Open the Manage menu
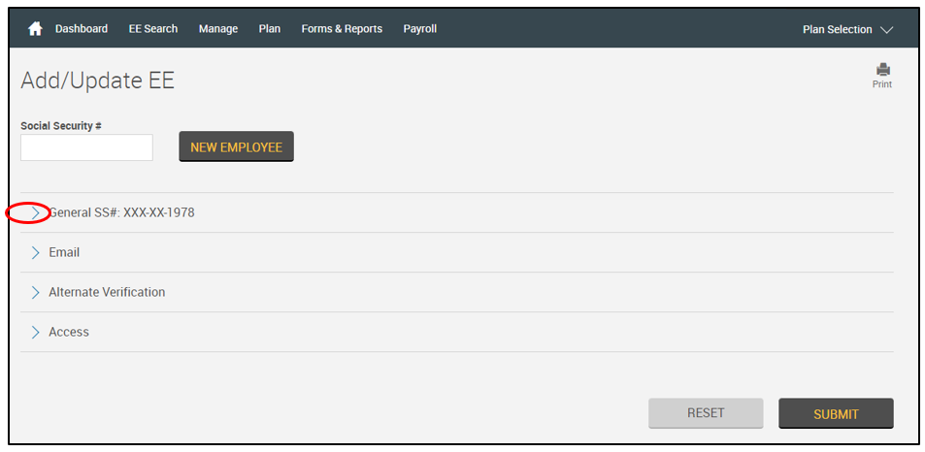Viewport: 925px width, 452px height. click(x=218, y=29)
